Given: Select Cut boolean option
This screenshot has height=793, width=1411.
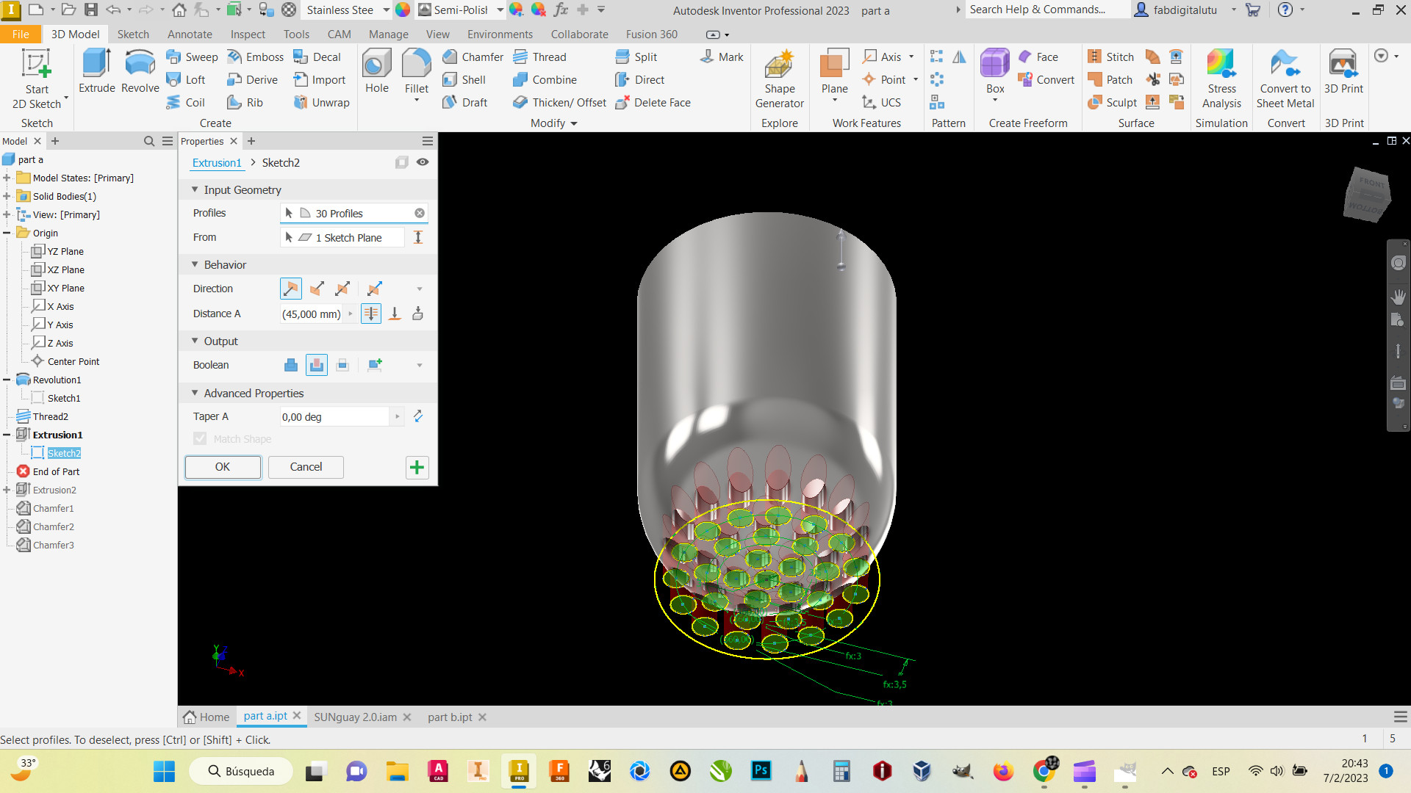Looking at the screenshot, I should [x=317, y=365].
